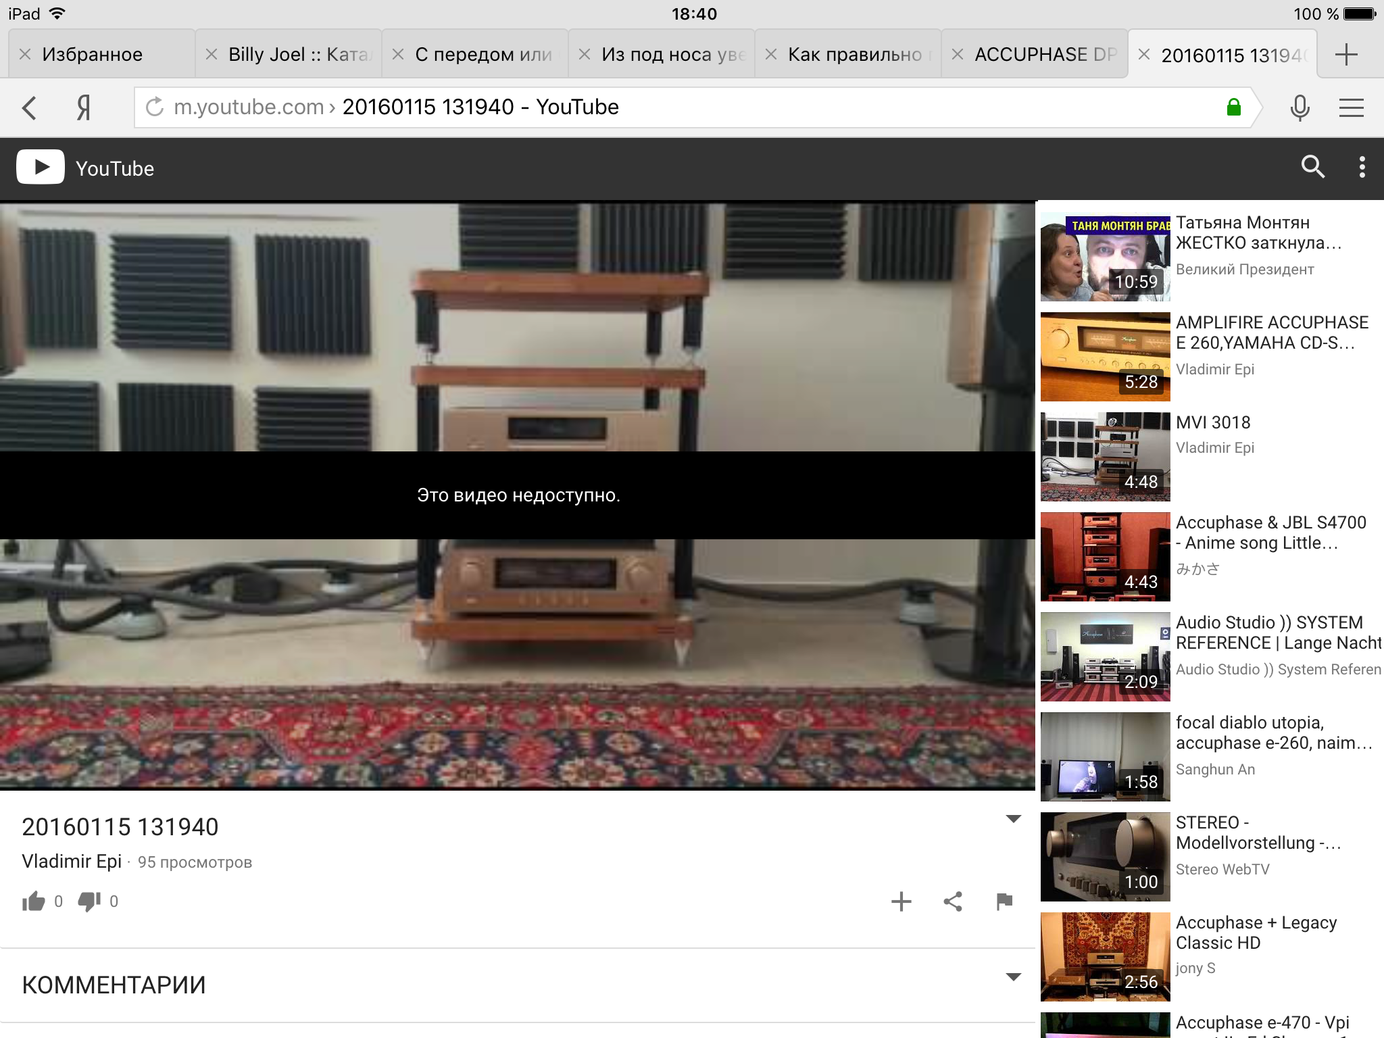Tap the thumbs up like icon
The height and width of the screenshot is (1038, 1384).
33,901
